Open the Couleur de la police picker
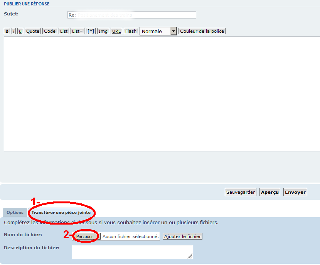The width and height of the screenshot is (320, 265). tap(202, 31)
